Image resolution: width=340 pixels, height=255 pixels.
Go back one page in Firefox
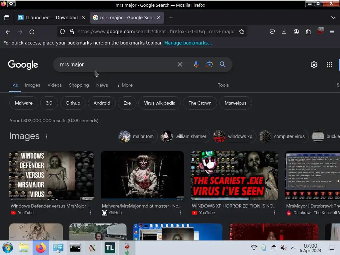pyautogui.click(x=8, y=32)
